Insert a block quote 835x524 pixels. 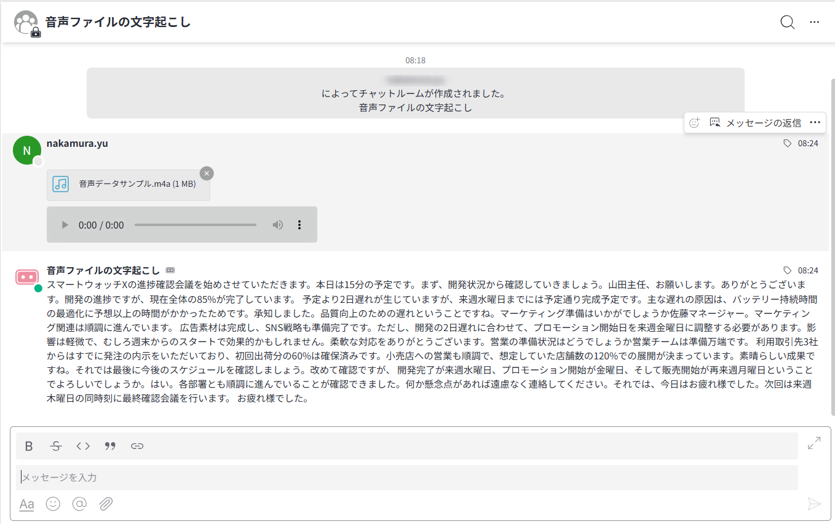[x=110, y=447]
